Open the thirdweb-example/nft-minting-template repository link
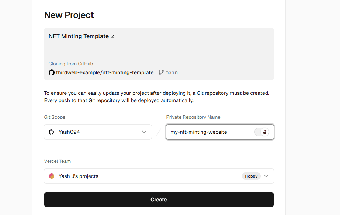 (x=105, y=72)
